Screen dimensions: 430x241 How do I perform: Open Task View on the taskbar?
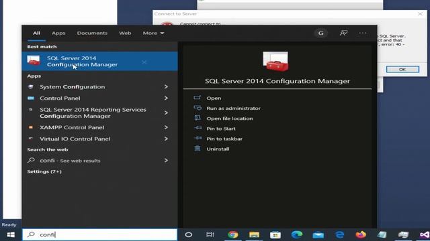coord(210,235)
